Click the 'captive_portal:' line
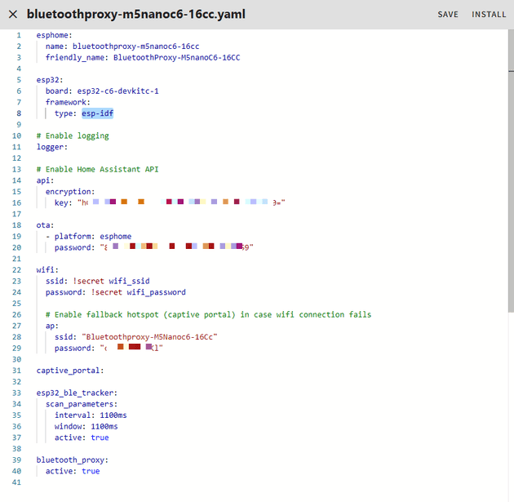Viewport: 514px width, 502px height. point(70,371)
